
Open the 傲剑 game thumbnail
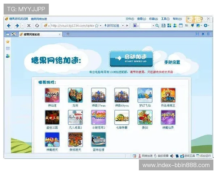pos(145,117)
